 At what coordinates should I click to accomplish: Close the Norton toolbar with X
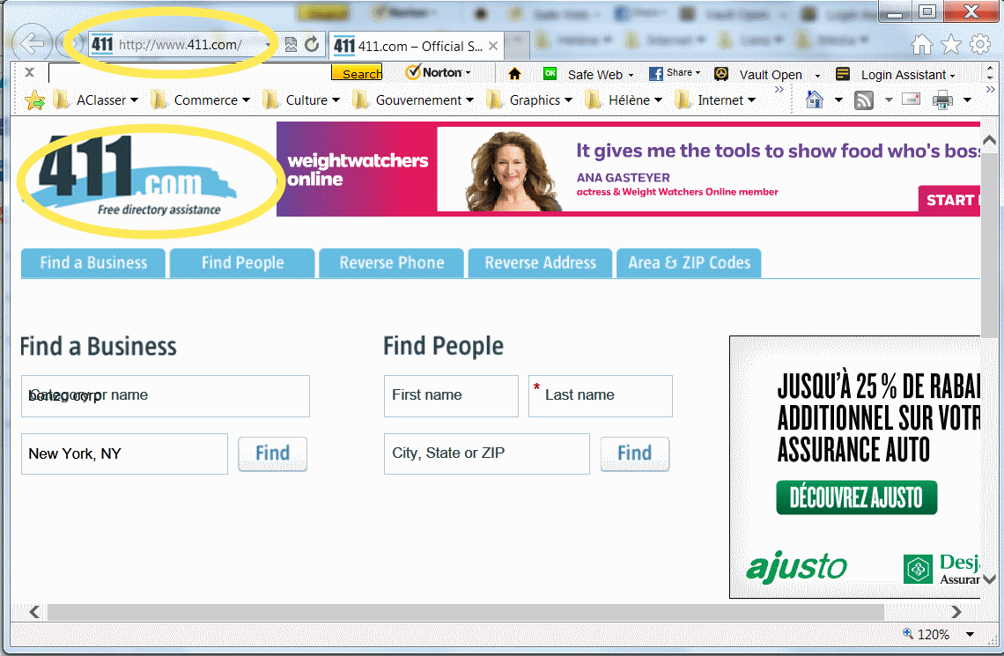[x=29, y=72]
